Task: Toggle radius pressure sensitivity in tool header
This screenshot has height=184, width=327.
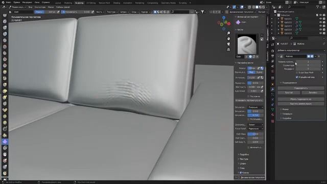Action: pyautogui.click(x=58, y=12)
